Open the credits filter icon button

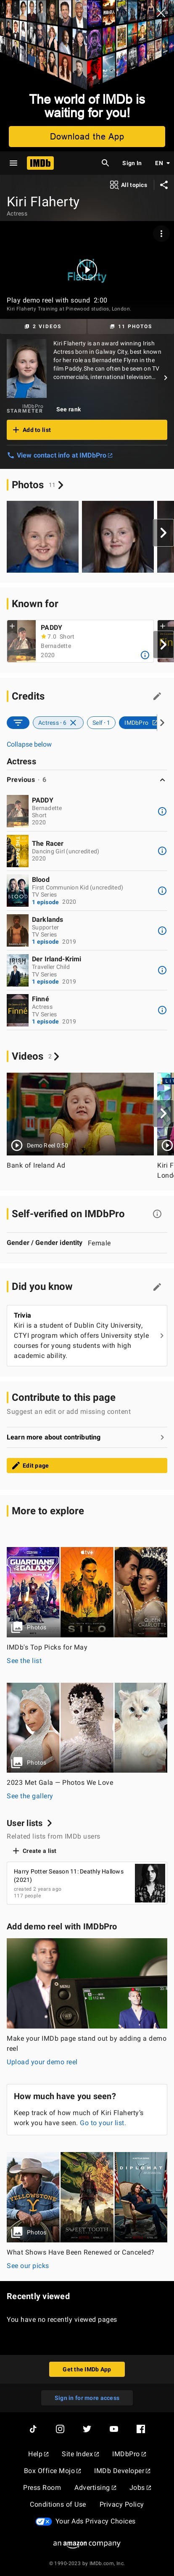click(x=17, y=722)
